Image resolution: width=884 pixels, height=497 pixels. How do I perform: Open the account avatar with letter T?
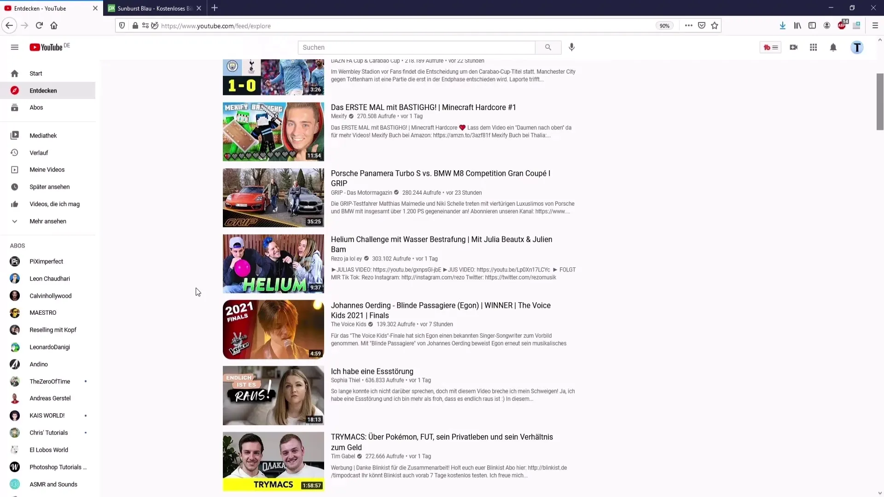857,47
